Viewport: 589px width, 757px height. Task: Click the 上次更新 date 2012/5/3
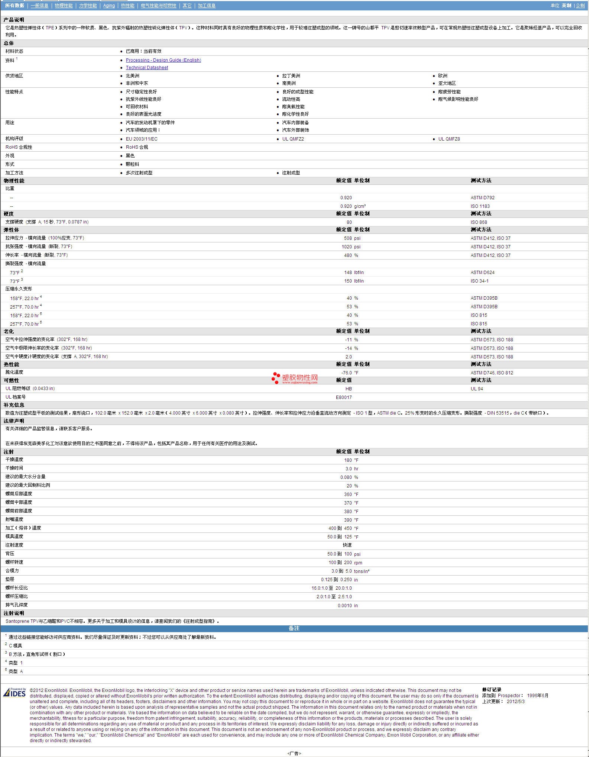pos(515,702)
